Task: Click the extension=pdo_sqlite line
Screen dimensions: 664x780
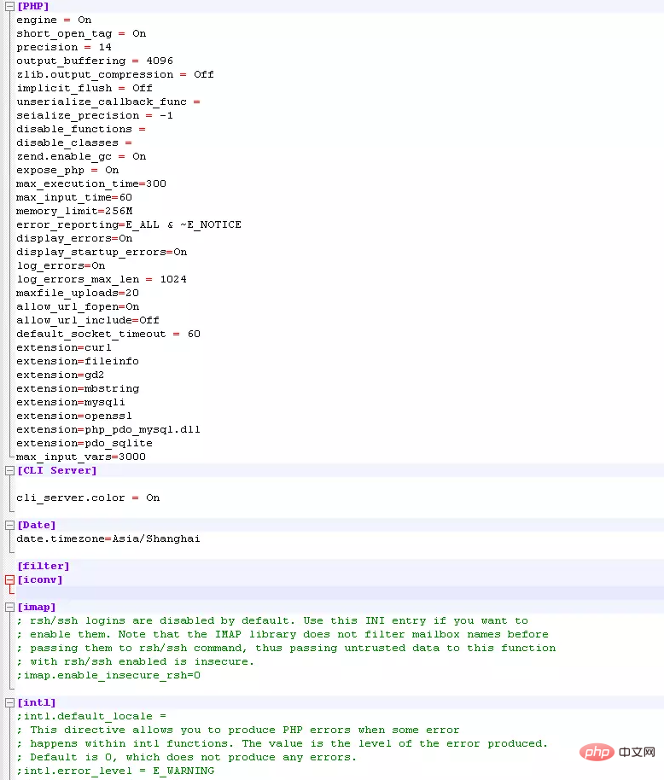Action: [84, 443]
